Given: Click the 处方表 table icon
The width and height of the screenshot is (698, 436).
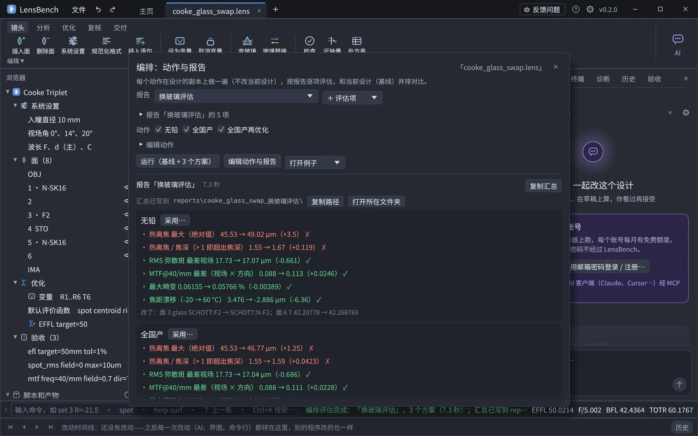Looking at the screenshot, I should click(x=357, y=41).
